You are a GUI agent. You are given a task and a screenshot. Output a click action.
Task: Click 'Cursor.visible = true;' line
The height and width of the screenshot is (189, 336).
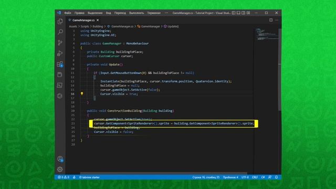(x=119, y=94)
